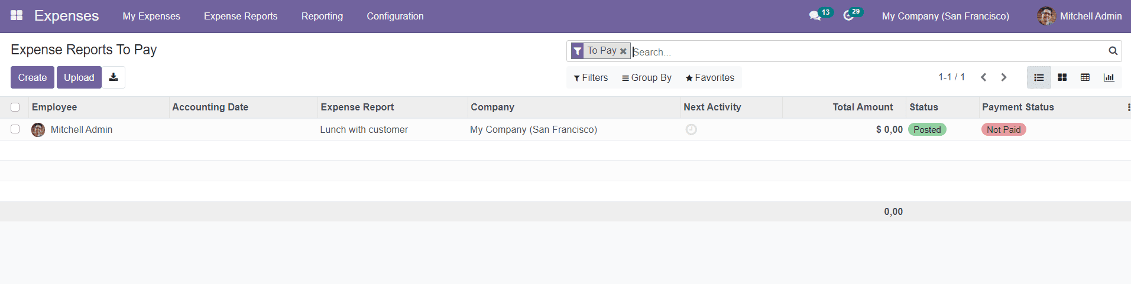The width and height of the screenshot is (1131, 284).
Task: Open Mitchell Admin user menu
Action: coord(1079,16)
